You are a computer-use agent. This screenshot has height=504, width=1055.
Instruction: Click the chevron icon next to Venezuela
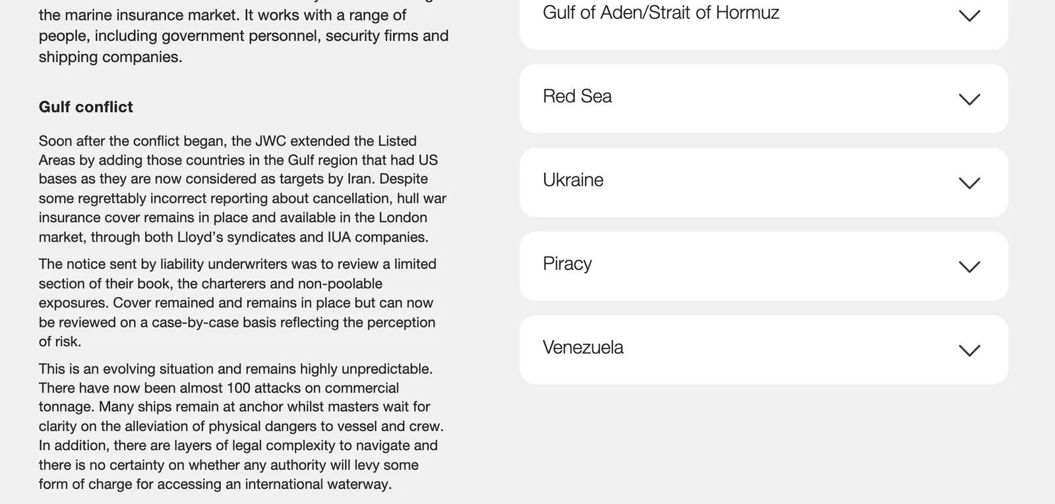969,350
